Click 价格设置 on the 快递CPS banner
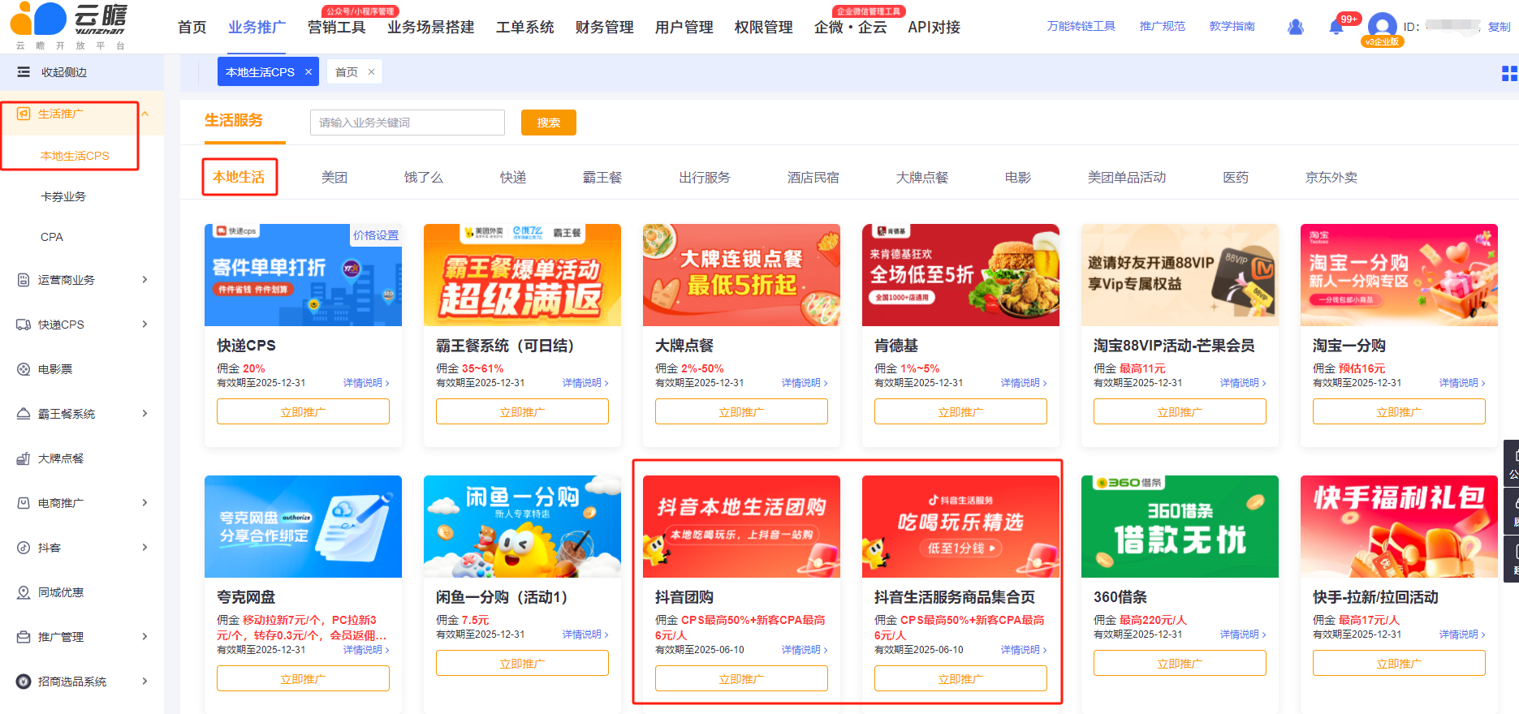This screenshot has height=714, width=1519. (376, 235)
